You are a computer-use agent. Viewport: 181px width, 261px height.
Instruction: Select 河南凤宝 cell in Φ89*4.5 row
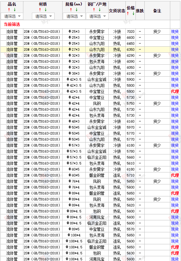(x=97, y=217)
